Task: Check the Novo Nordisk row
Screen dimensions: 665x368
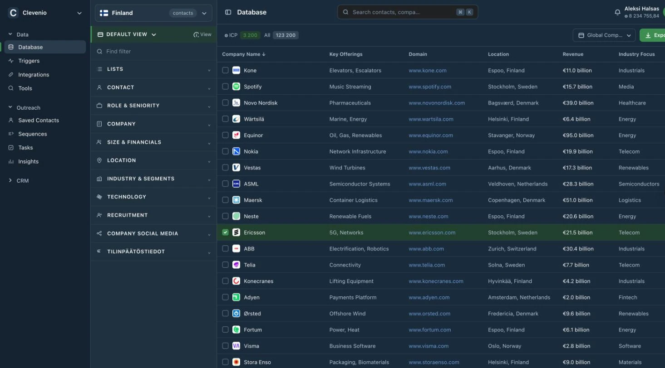Action: click(x=225, y=103)
